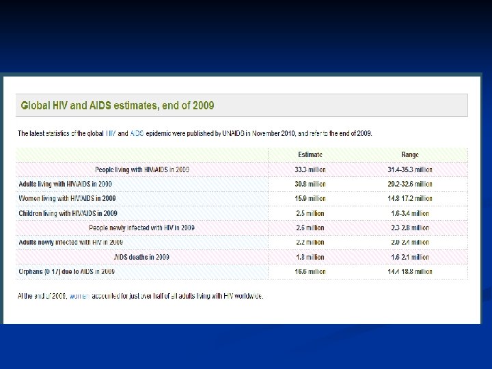Select the range cell '1.6-3.4 million'
492x369 pixels.
click(x=410, y=213)
